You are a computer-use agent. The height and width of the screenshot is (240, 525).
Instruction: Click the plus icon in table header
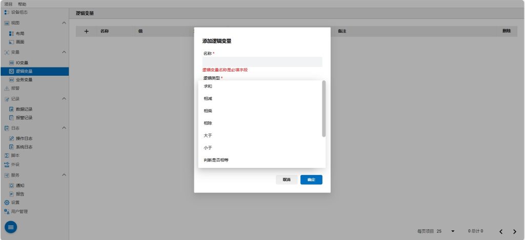click(x=86, y=31)
